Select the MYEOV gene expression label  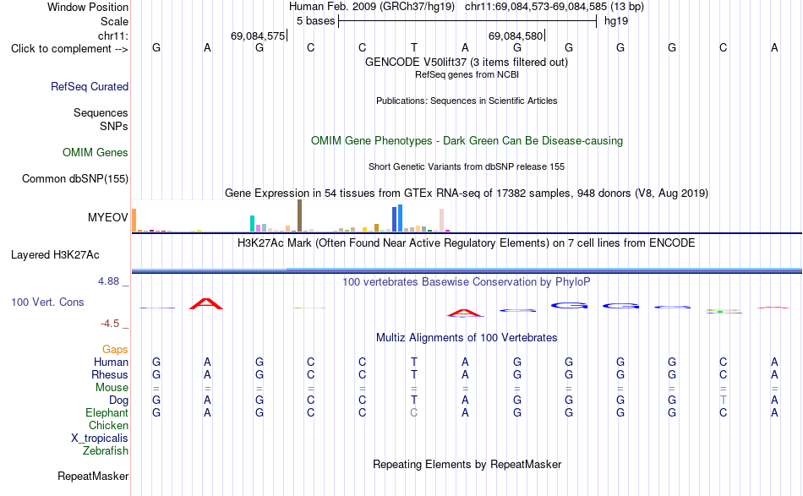pyautogui.click(x=107, y=217)
